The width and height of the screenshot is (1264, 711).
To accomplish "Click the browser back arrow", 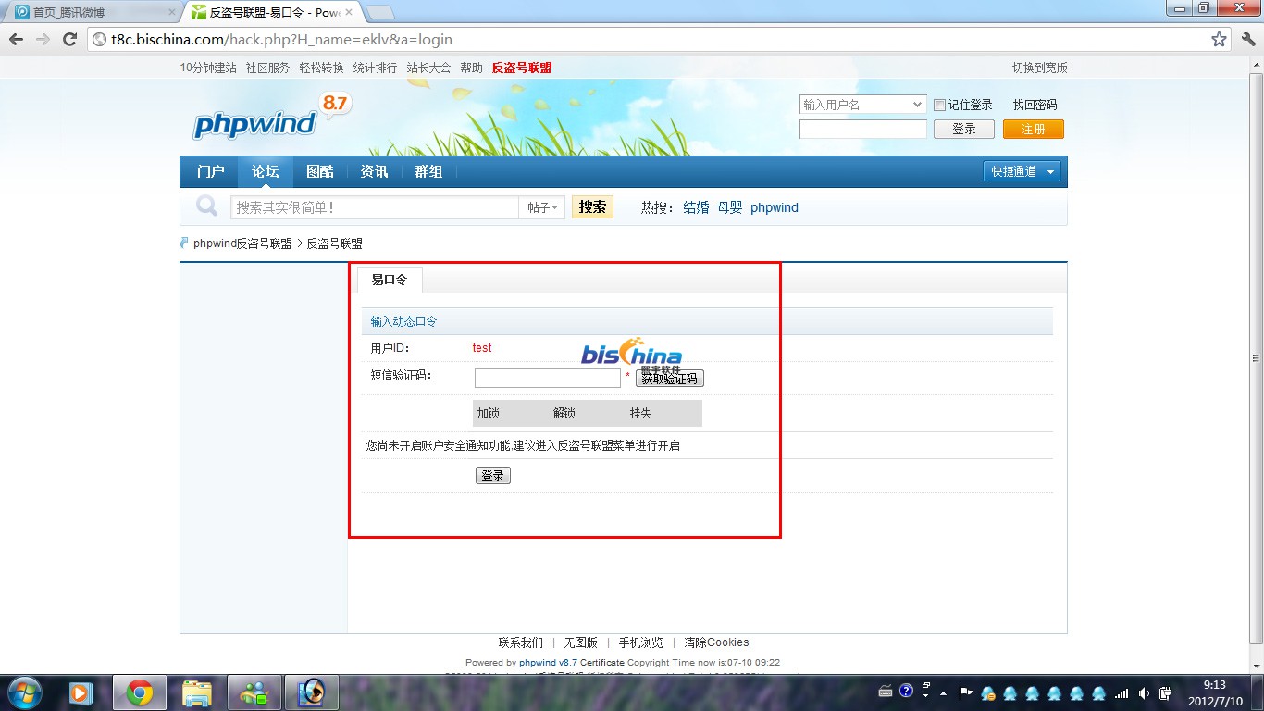I will (x=16, y=40).
